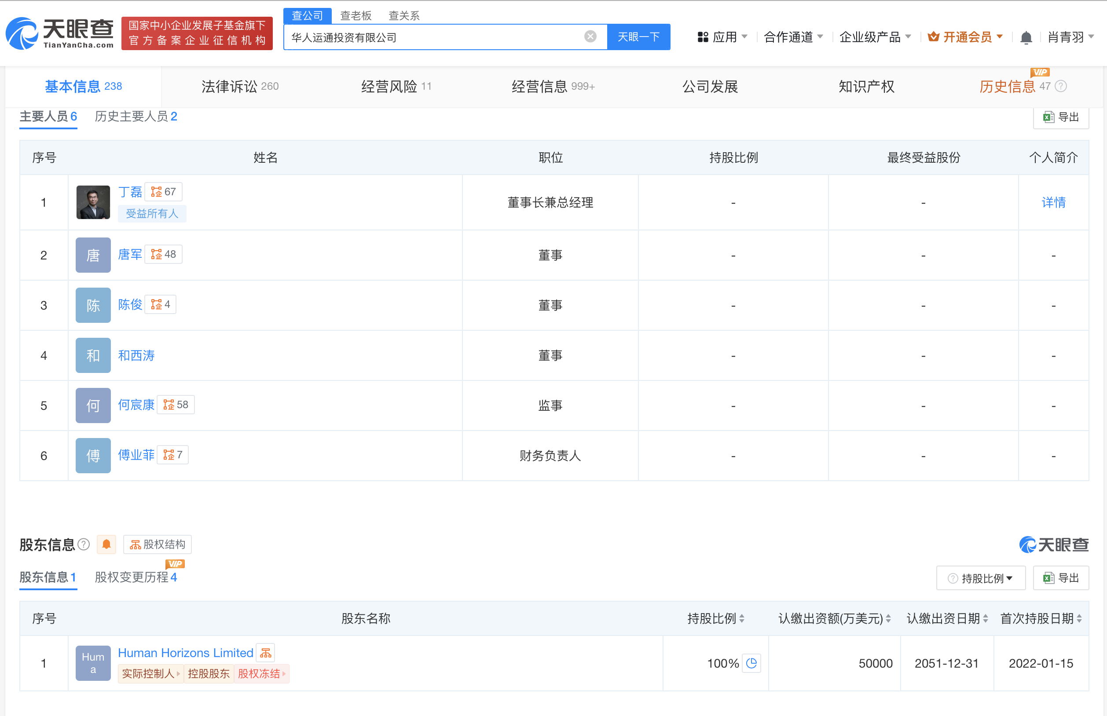Click the Huma avatar tile for shareholder
Screen dimensions: 1107x716
tap(93, 663)
